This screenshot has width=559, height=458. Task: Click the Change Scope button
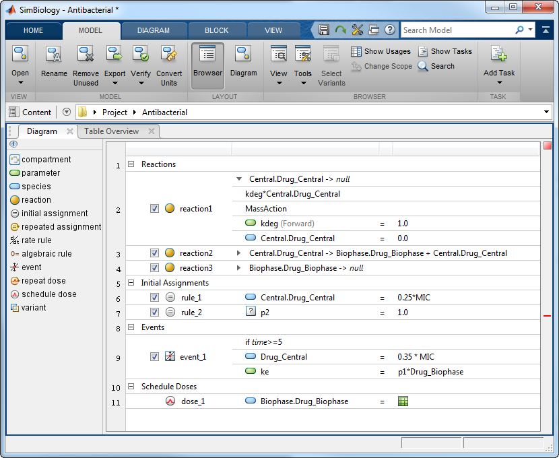tap(381, 66)
